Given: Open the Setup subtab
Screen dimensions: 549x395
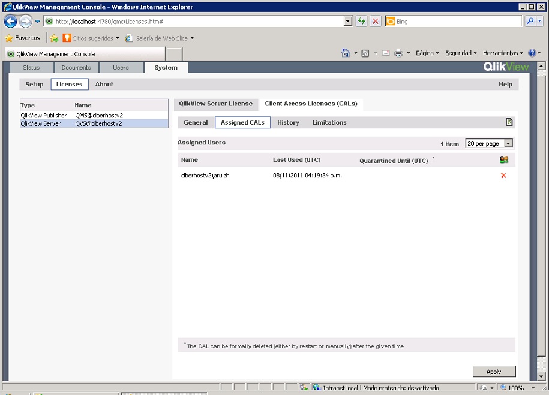Looking at the screenshot, I should [34, 84].
